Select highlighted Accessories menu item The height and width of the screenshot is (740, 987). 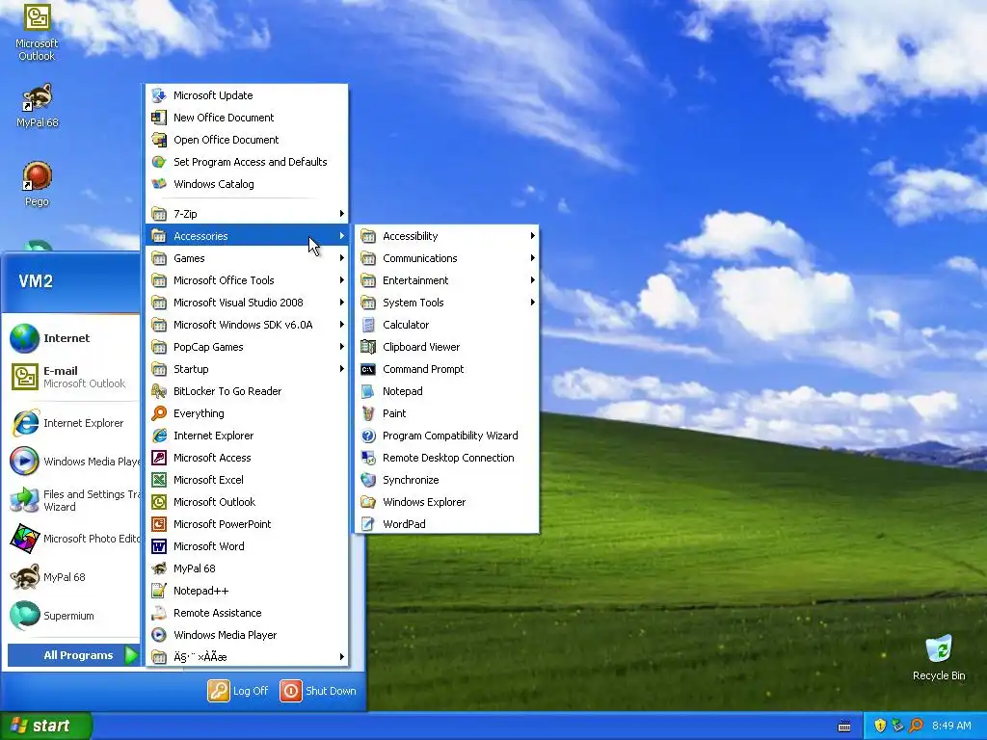coord(247,236)
